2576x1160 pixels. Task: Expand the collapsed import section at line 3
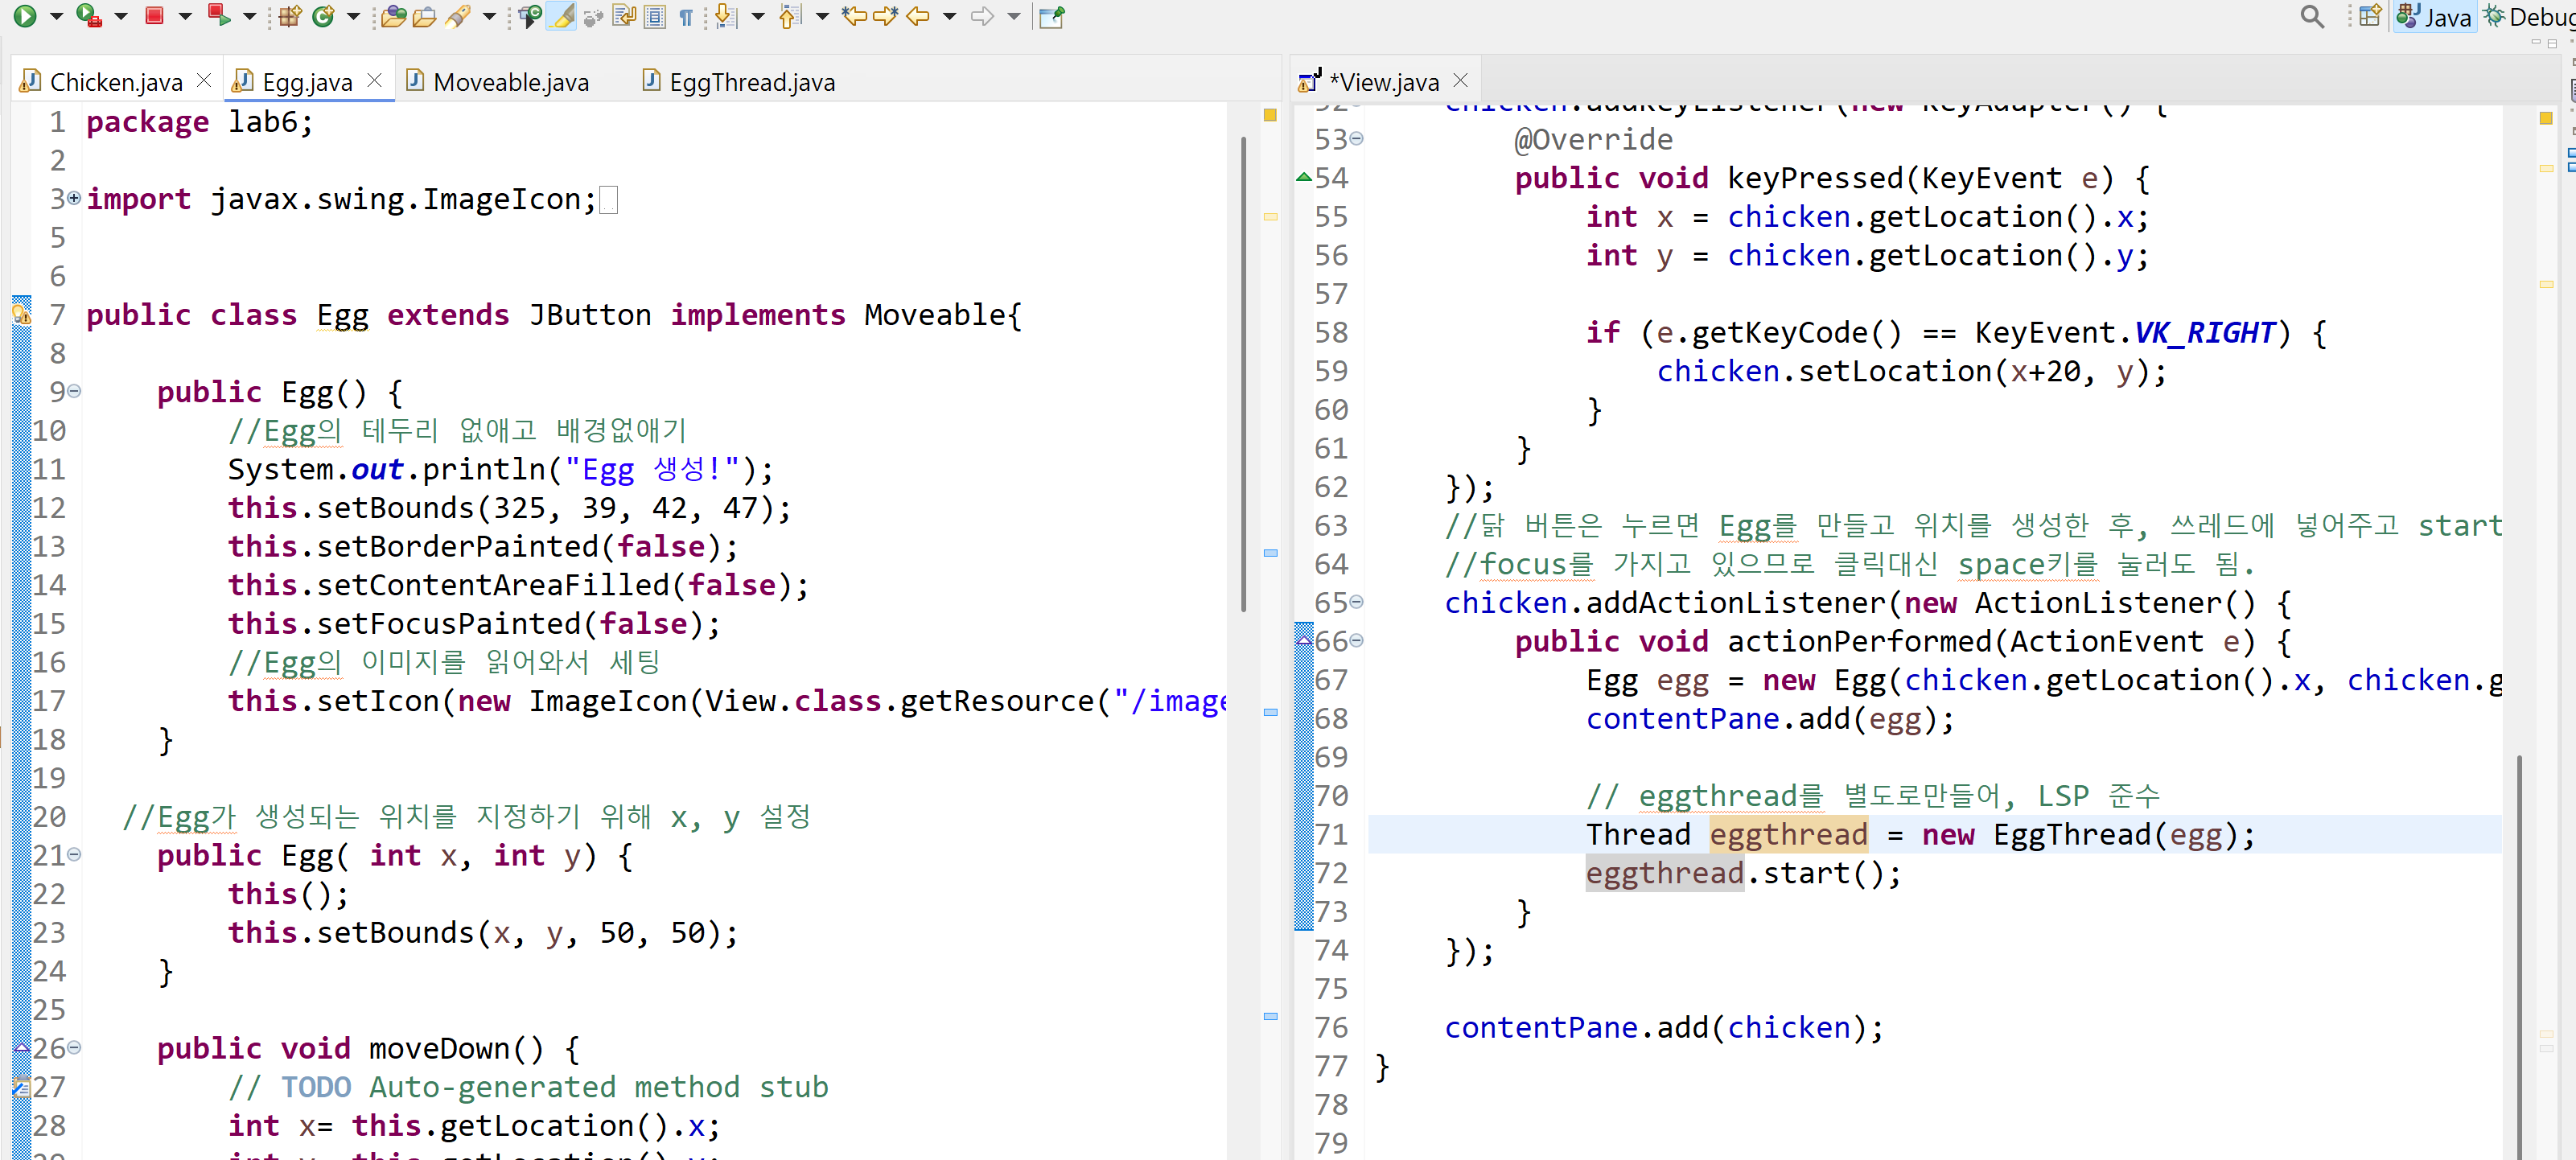coord(73,199)
